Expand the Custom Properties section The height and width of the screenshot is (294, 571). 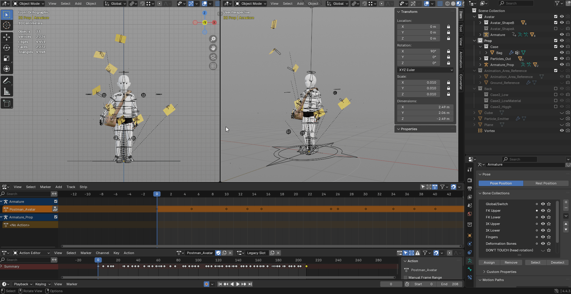point(501,272)
